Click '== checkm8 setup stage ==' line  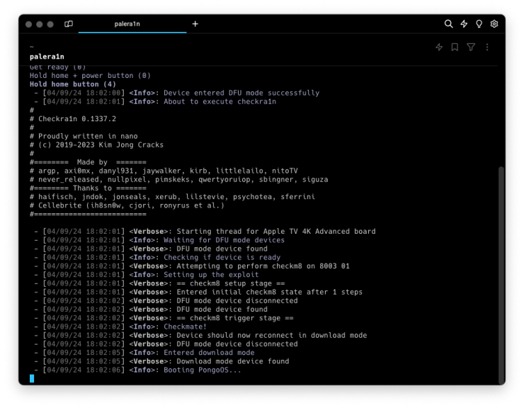coord(231,283)
